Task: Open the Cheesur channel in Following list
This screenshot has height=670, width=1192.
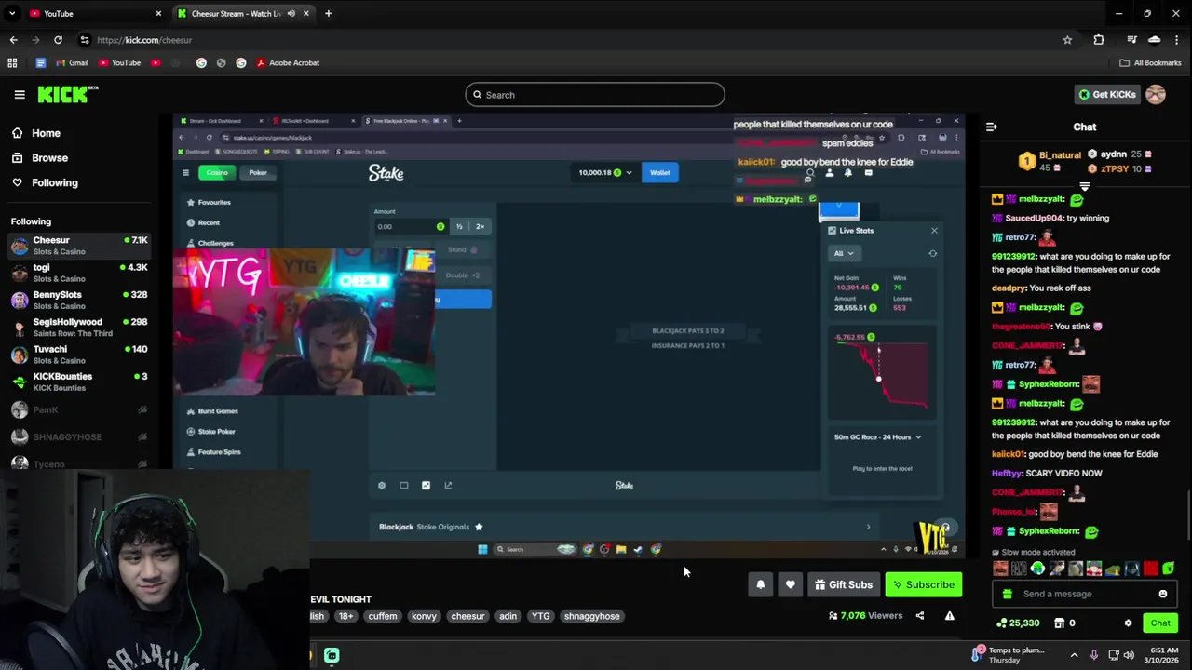Action: [x=80, y=246]
